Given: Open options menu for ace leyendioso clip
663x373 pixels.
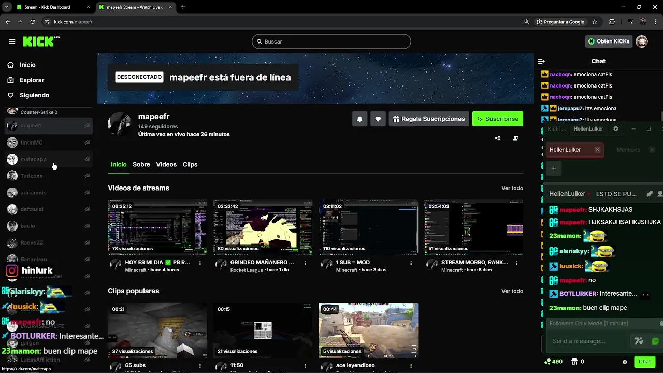Looking at the screenshot, I should [411, 366].
